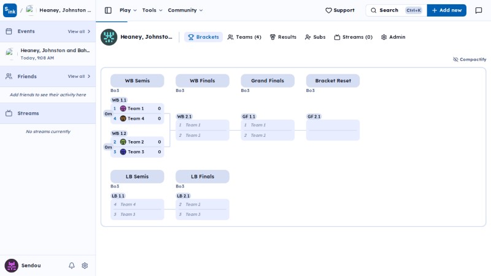Open match LB 1.1 box
The height and width of the screenshot is (276, 491).
click(137, 209)
